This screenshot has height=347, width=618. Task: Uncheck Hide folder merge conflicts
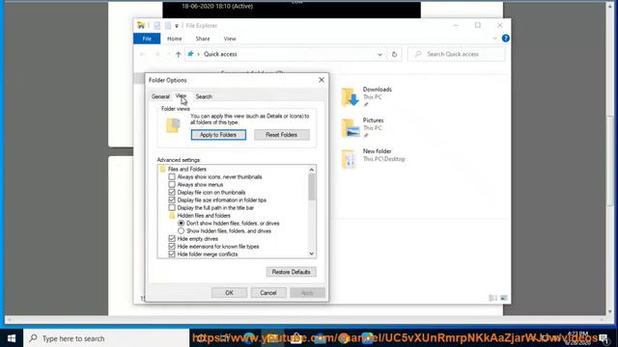coord(172,254)
